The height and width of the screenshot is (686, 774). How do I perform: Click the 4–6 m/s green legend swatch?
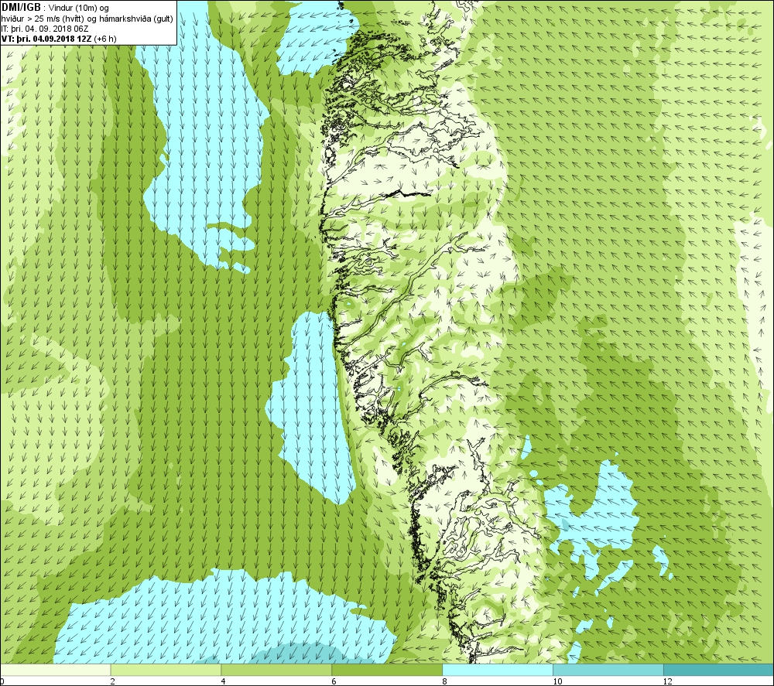[x=276, y=670]
